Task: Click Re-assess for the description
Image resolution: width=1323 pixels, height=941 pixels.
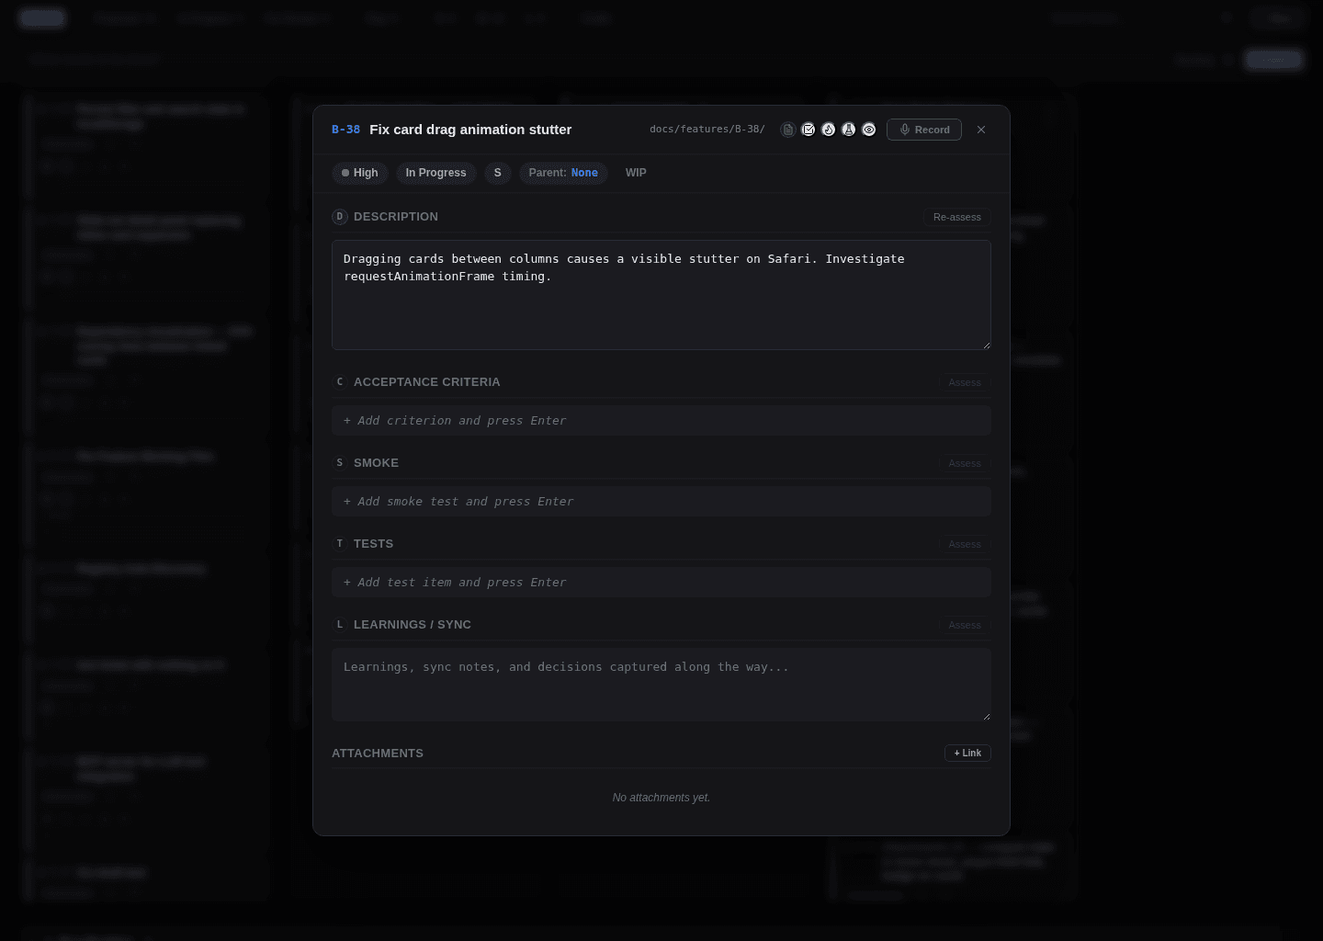Action: point(956,217)
